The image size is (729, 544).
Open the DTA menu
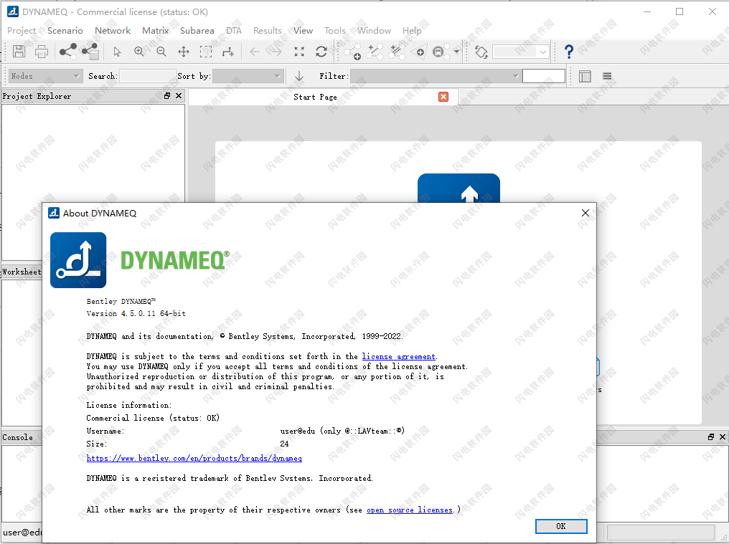(x=234, y=31)
